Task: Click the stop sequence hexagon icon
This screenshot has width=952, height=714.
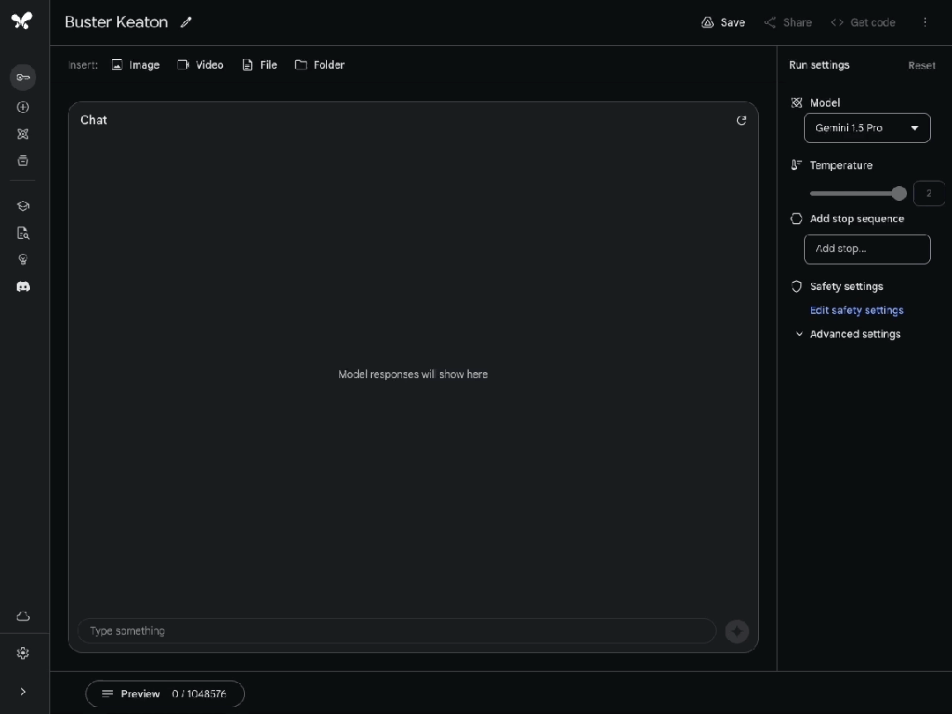Action: (797, 219)
